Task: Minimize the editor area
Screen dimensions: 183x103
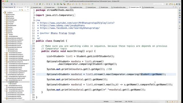Action: click(173, 7)
